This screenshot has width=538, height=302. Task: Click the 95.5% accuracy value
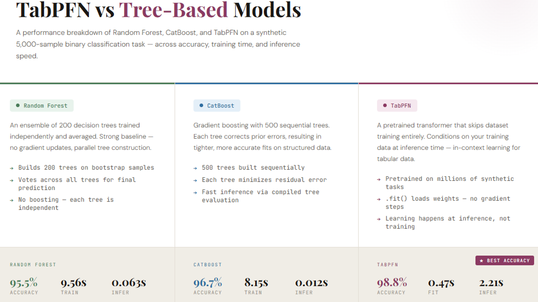[x=24, y=283]
